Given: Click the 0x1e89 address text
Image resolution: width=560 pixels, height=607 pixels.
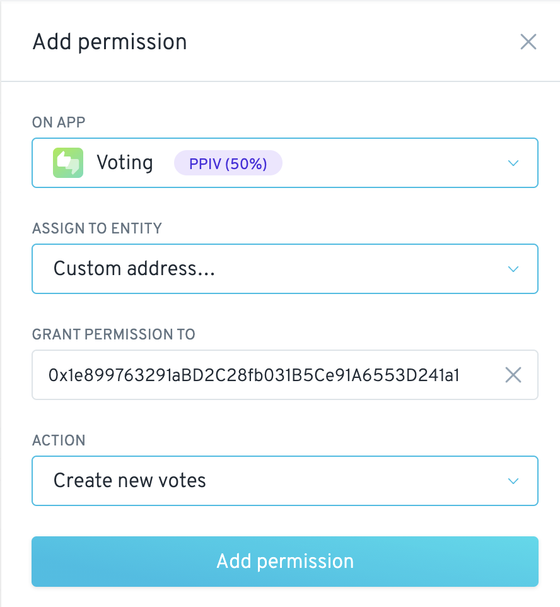Looking at the screenshot, I should [254, 375].
